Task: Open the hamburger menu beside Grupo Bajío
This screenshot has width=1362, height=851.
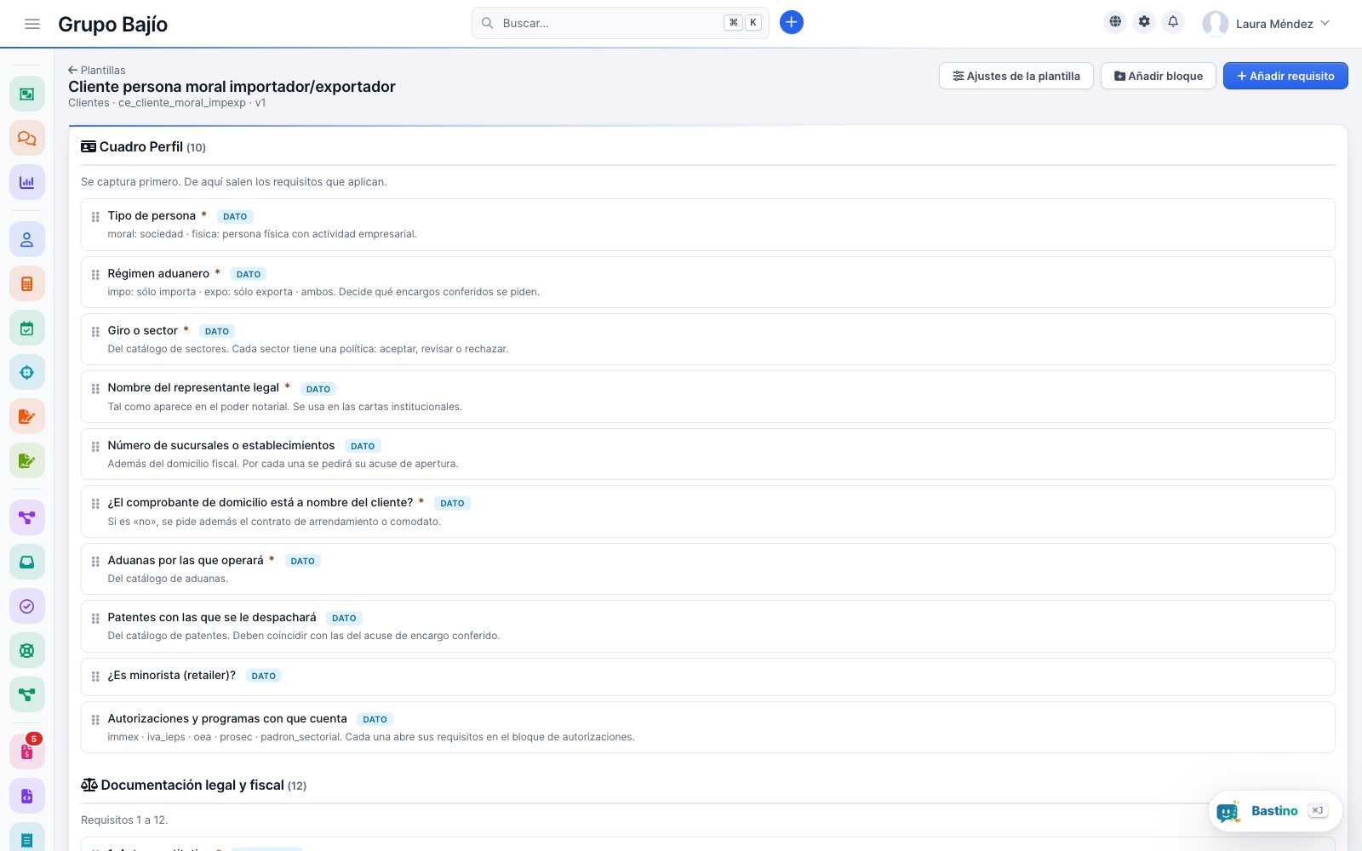Action: coord(32,24)
